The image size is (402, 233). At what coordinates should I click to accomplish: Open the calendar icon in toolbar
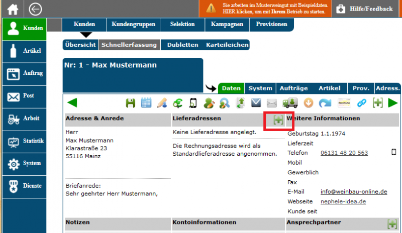pyautogui.click(x=146, y=103)
